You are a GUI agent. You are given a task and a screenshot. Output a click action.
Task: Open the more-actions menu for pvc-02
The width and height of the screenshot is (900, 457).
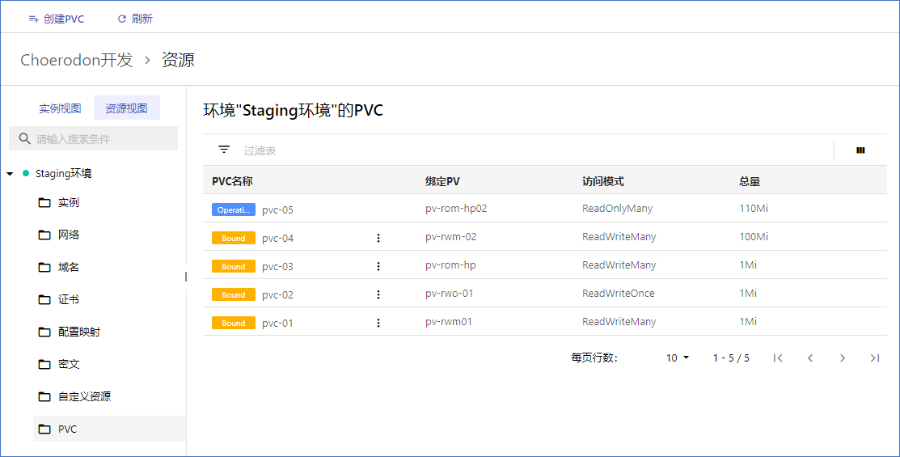tap(378, 294)
